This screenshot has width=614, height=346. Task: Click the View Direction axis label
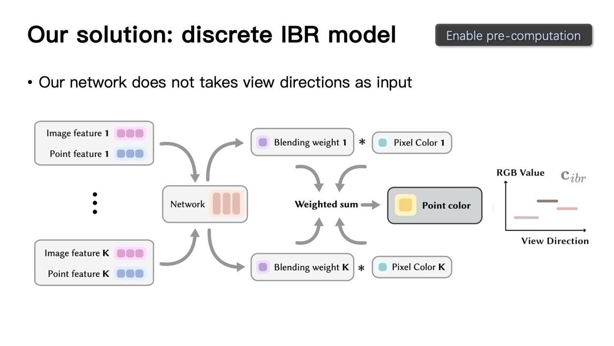click(554, 241)
